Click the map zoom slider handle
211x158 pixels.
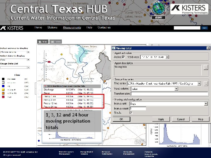pos(45,60)
